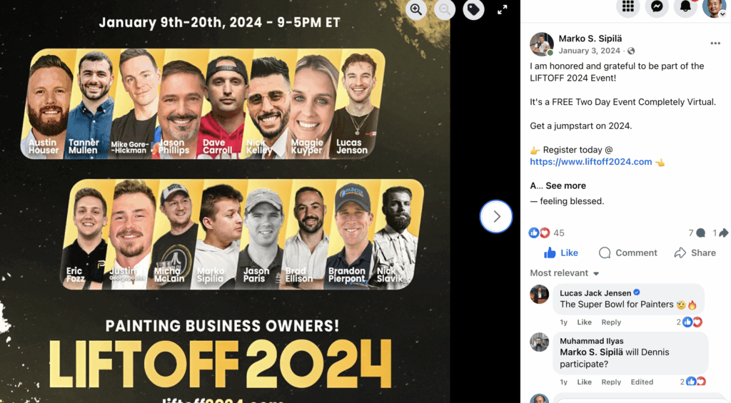This screenshot has width=731, height=403.
Task: Zoom in on the photo
Action: click(416, 9)
